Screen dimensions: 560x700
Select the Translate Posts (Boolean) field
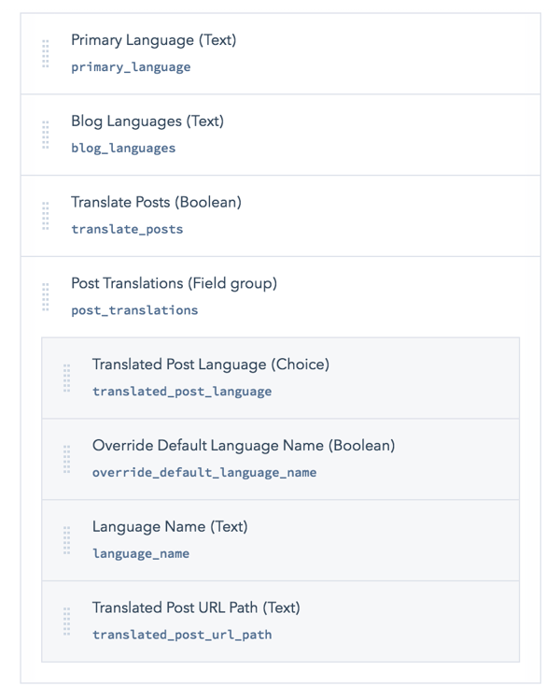(156, 202)
